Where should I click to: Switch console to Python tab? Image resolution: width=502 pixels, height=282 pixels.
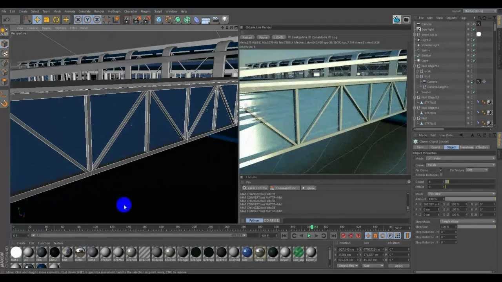(254, 221)
